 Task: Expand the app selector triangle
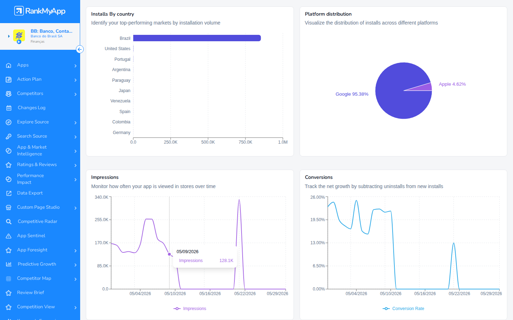coord(9,36)
